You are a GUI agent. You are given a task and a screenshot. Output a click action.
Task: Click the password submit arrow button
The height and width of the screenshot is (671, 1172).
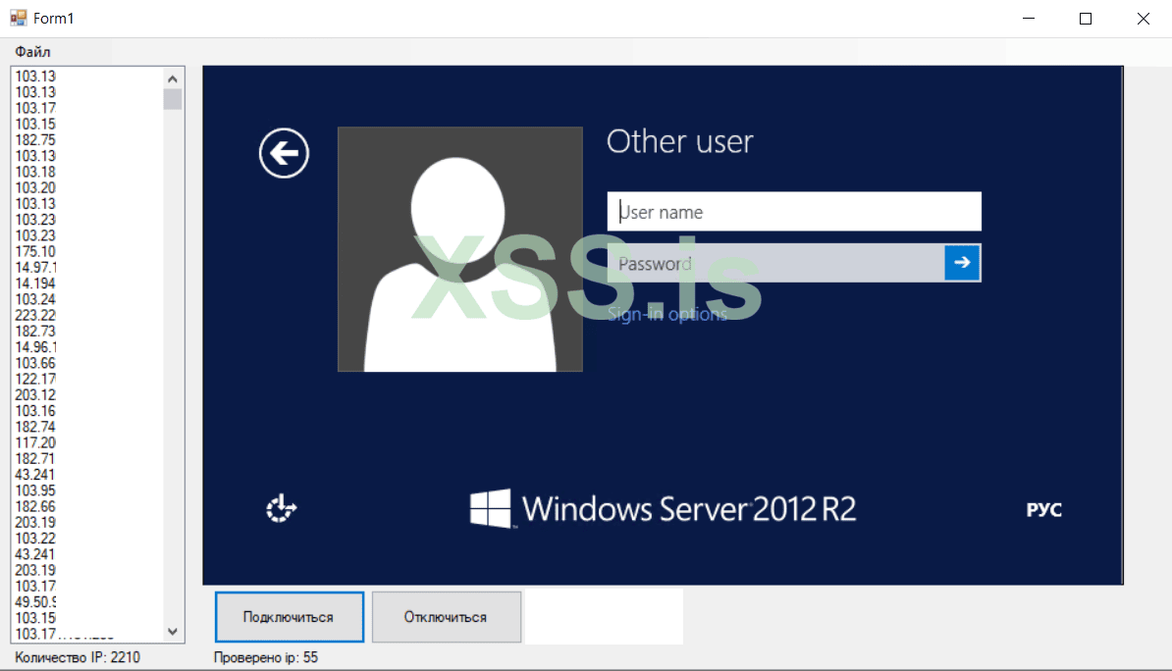(x=962, y=263)
